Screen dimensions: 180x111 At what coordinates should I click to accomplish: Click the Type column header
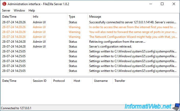(x=72, y=17)
